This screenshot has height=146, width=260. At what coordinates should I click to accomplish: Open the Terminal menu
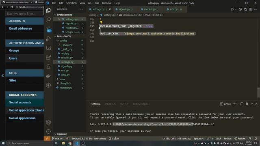[x=106, y=3]
